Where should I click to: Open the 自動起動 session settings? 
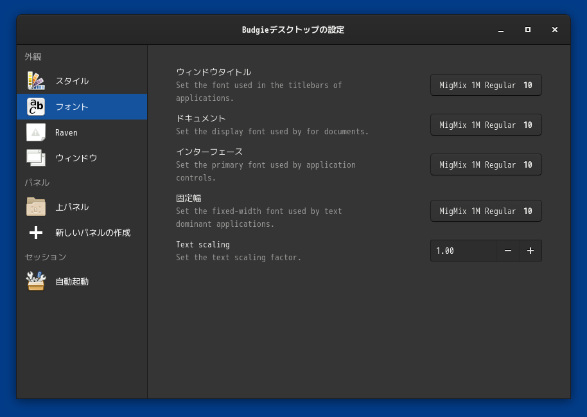coord(82,281)
